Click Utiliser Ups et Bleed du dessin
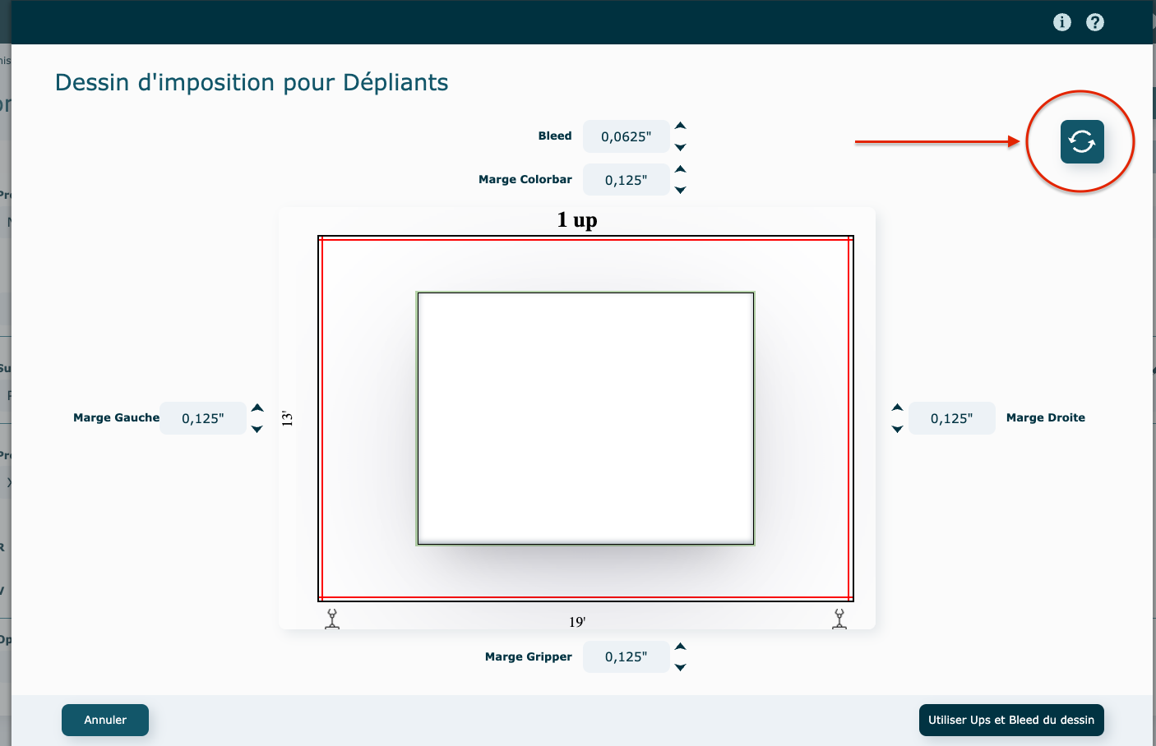This screenshot has width=1156, height=746. [1010, 720]
